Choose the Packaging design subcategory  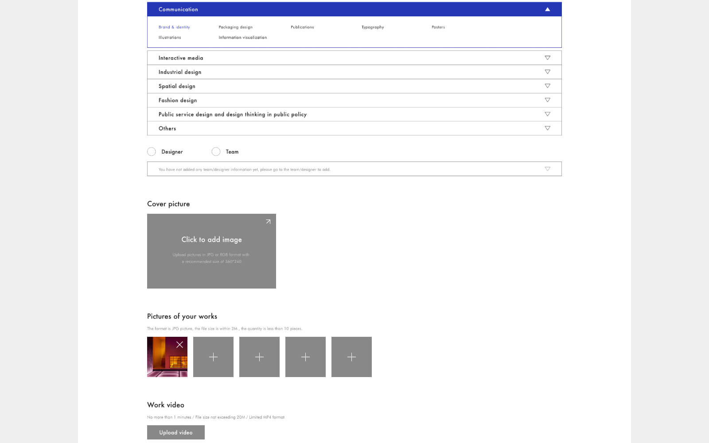(x=235, y=27)
